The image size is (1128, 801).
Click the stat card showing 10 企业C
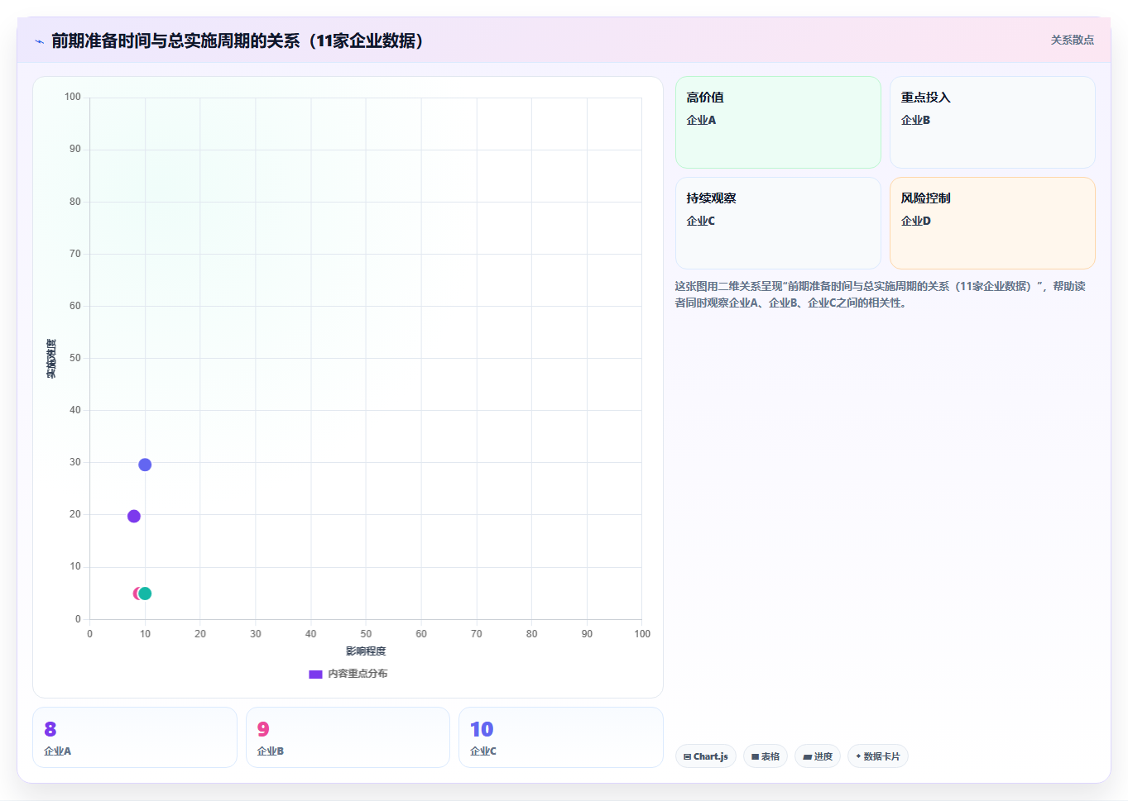click(561, 737)
